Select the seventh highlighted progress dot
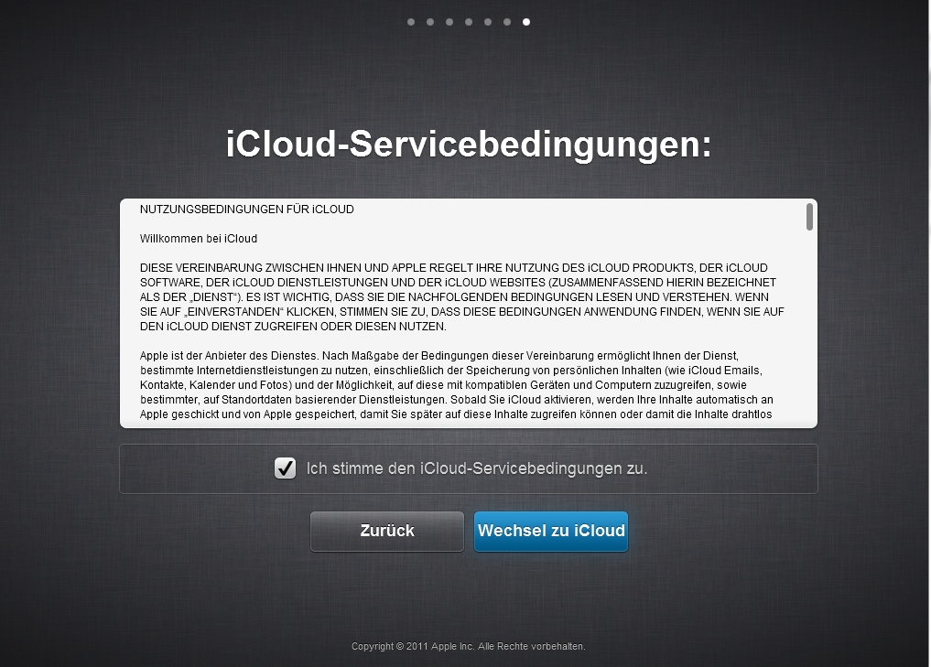 pos(526,22)
